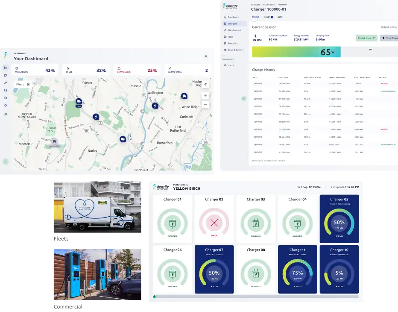The width and height of the screenshot is (398, 312).
Task: Open the Active Cases stat card
Action: point(188,70)
